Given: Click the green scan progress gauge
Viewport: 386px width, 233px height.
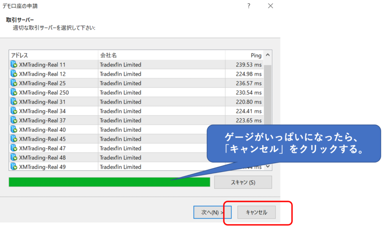Looking at the screenshot, I should coord(110,182).
